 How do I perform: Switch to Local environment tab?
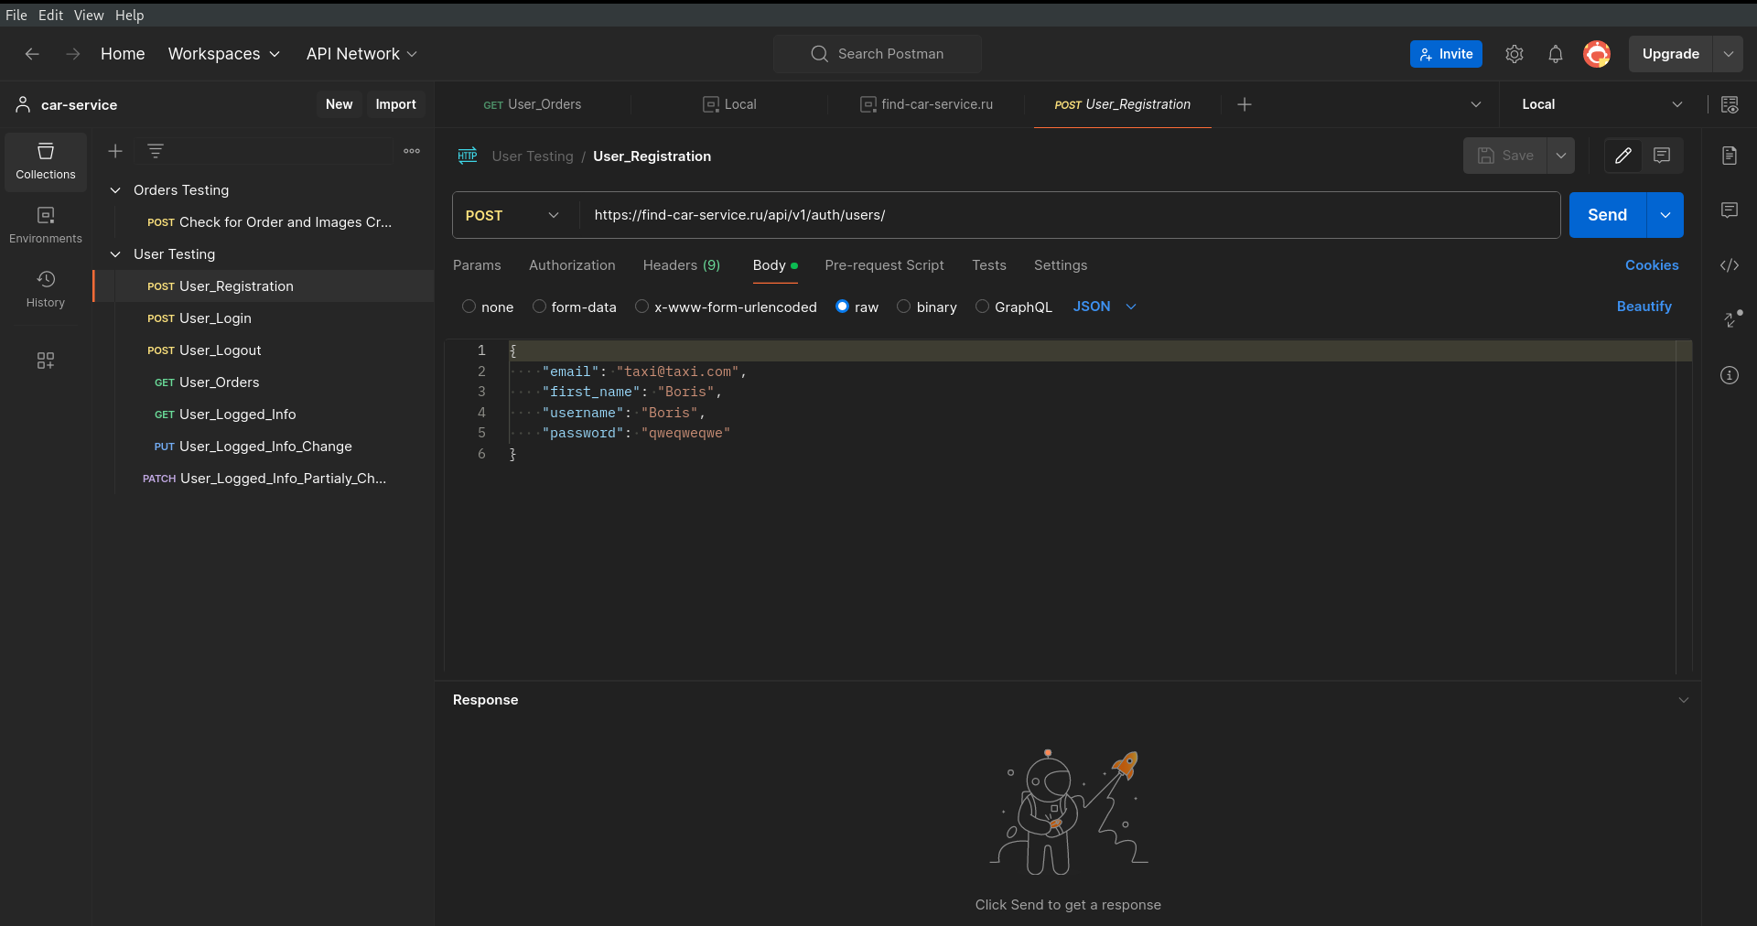point(729,104)
